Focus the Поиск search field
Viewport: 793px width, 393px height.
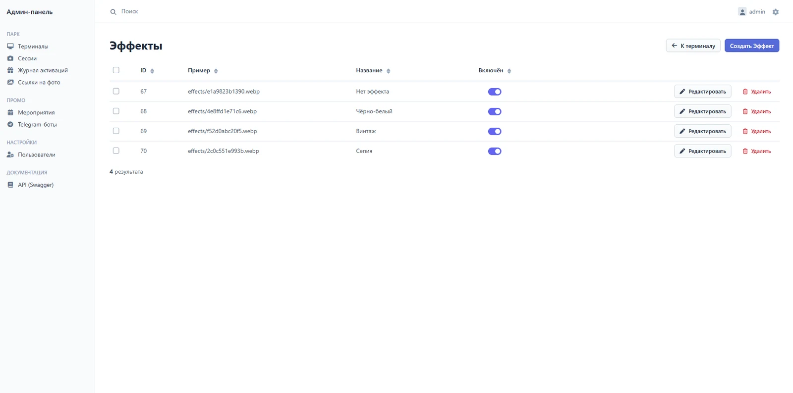[x=130, y=11]
